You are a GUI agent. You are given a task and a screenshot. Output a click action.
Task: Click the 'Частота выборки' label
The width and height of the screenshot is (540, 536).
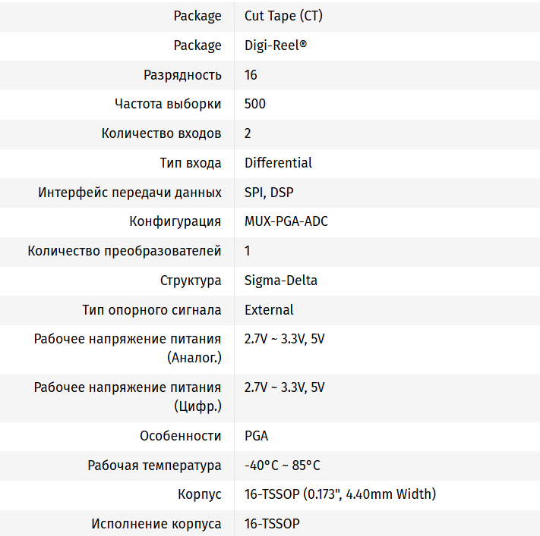pos(168,104)
